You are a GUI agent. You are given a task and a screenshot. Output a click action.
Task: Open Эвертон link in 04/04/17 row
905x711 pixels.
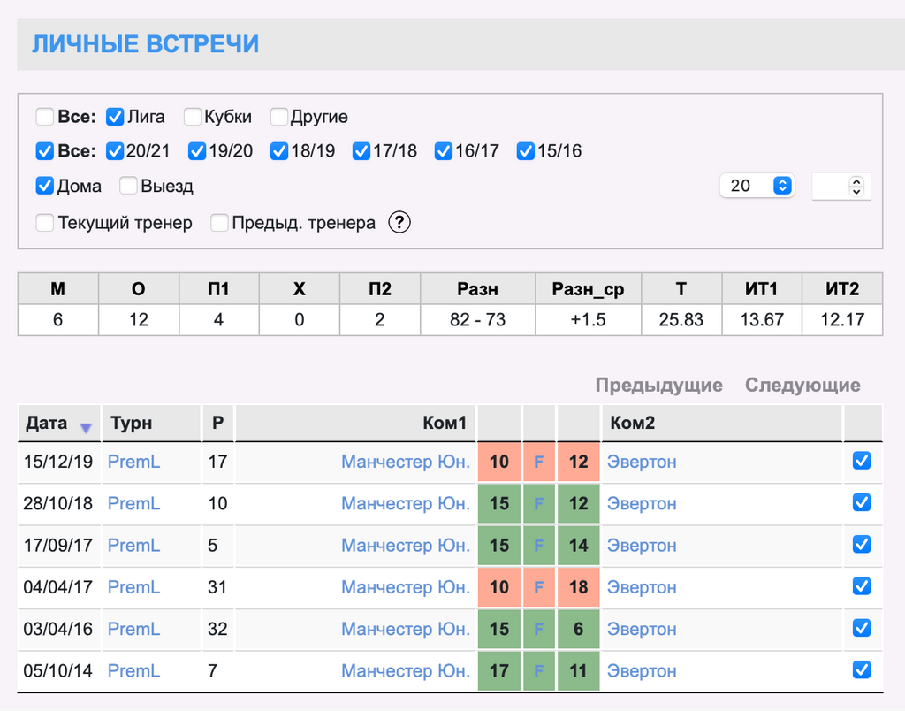click(x=642, y=587)
